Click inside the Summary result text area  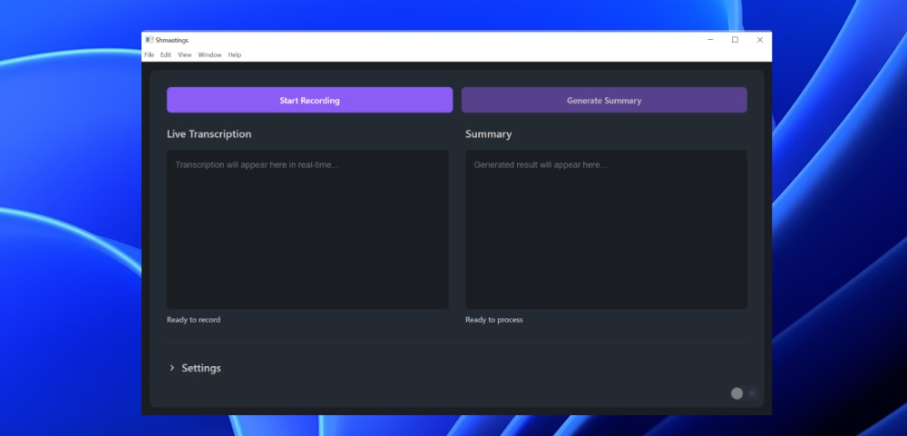point(606,229)
